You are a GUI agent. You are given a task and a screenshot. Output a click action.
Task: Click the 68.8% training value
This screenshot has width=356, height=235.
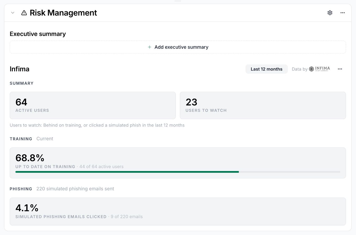(30, 158)
